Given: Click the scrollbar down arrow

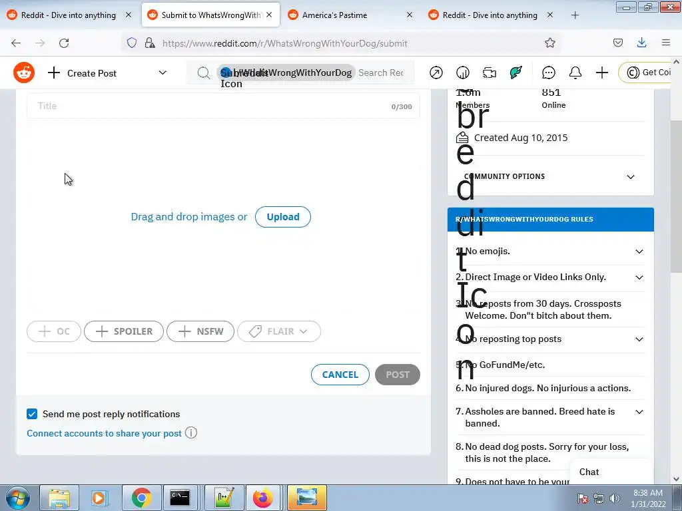Looking at the screenshot, I should [676, 479].
